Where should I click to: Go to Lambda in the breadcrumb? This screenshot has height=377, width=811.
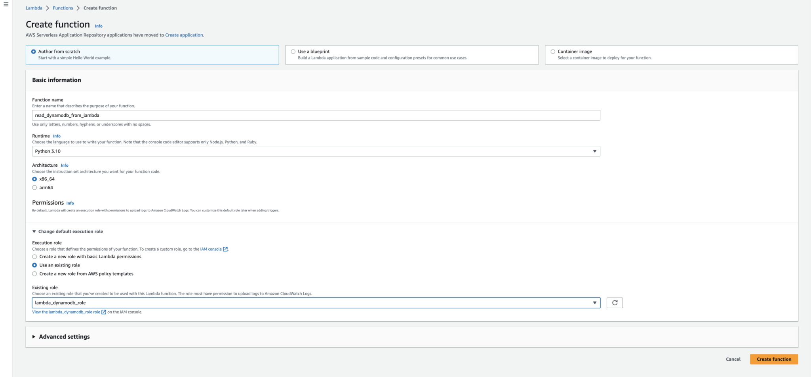[34, 8]
